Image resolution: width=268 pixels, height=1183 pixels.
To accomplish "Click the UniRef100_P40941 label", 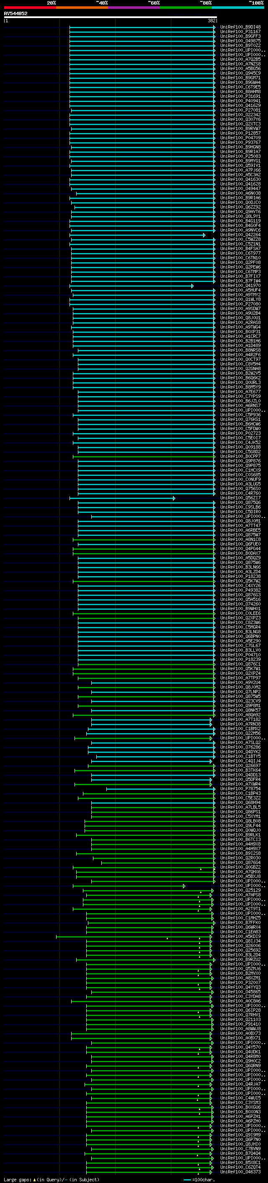I will coord(240,101).
